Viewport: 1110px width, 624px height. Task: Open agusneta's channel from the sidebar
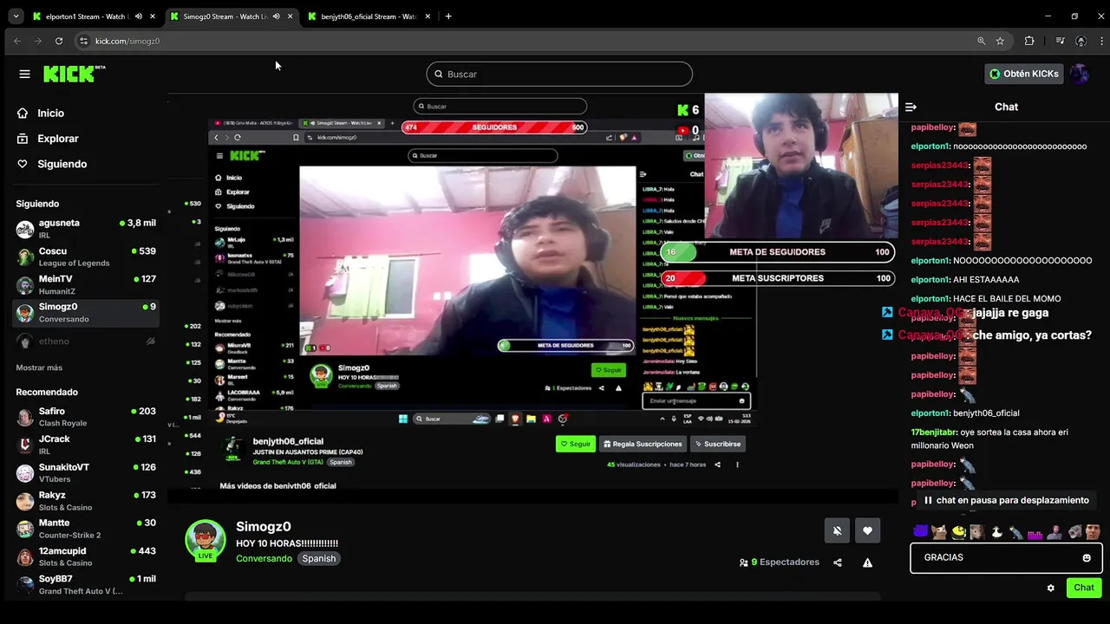(x=85, y=229)
